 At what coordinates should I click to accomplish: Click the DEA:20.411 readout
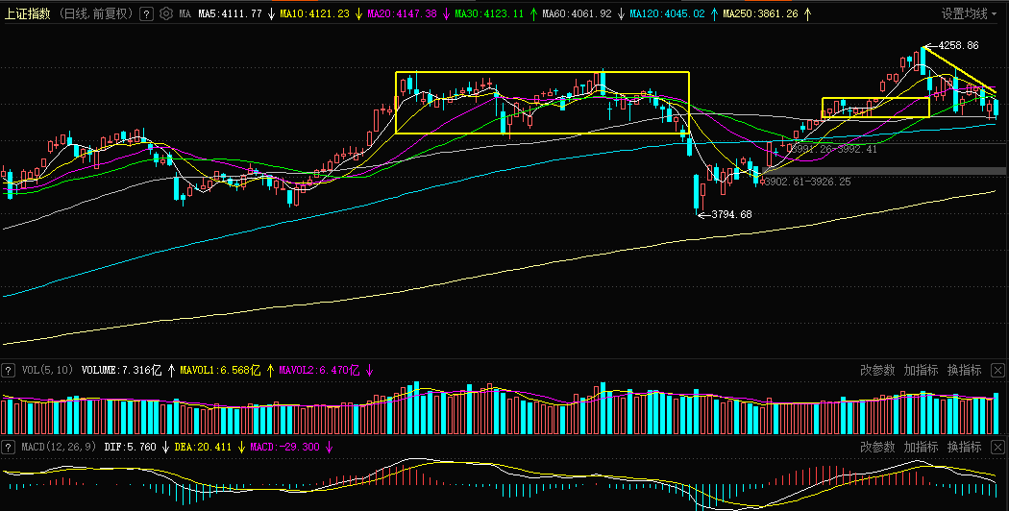203,447
